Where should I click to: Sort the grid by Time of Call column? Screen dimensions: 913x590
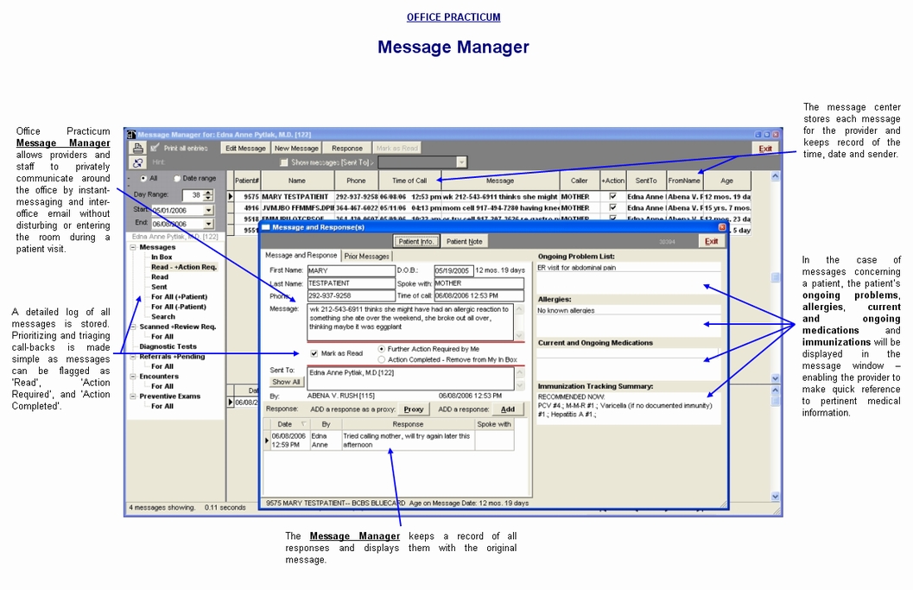point(409,181)
